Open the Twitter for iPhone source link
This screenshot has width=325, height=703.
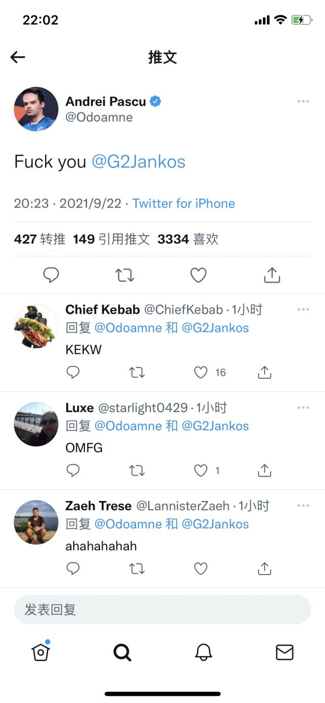(183, 204)
